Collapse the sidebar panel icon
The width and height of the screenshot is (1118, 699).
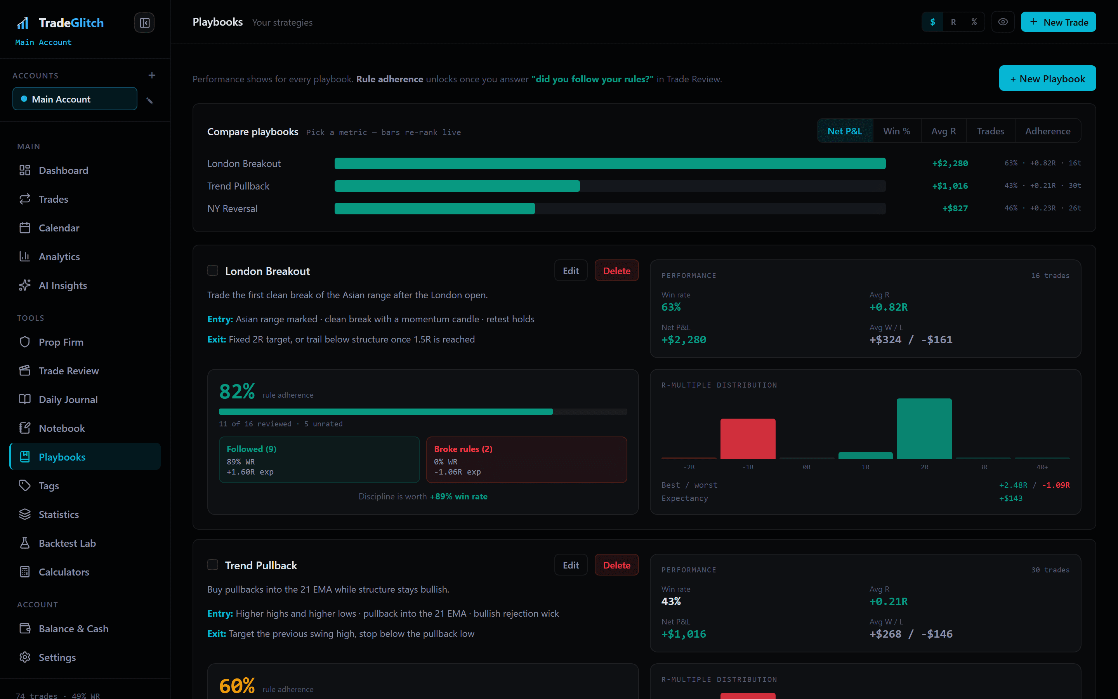[x=144, y=23]
